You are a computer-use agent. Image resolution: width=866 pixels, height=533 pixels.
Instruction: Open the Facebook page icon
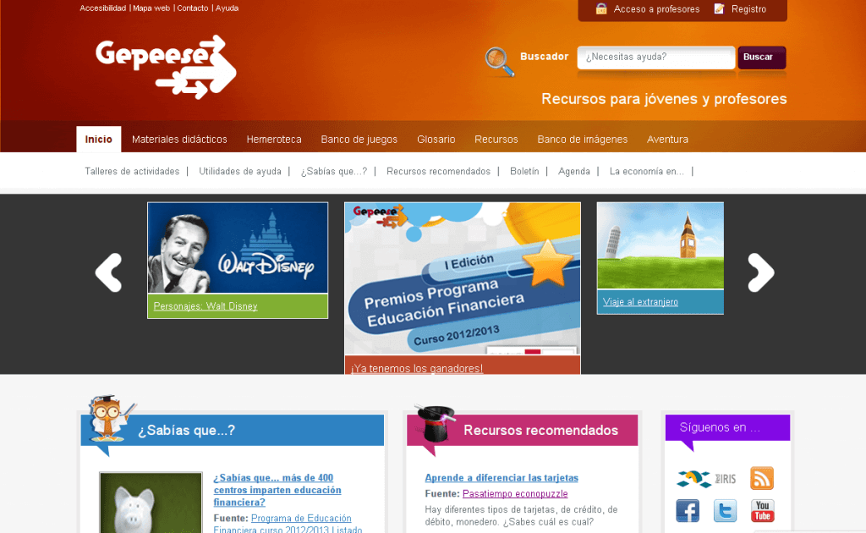click(688, 510)
